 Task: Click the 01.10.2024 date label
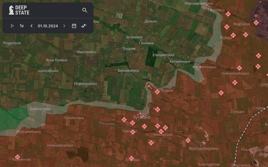48,26
